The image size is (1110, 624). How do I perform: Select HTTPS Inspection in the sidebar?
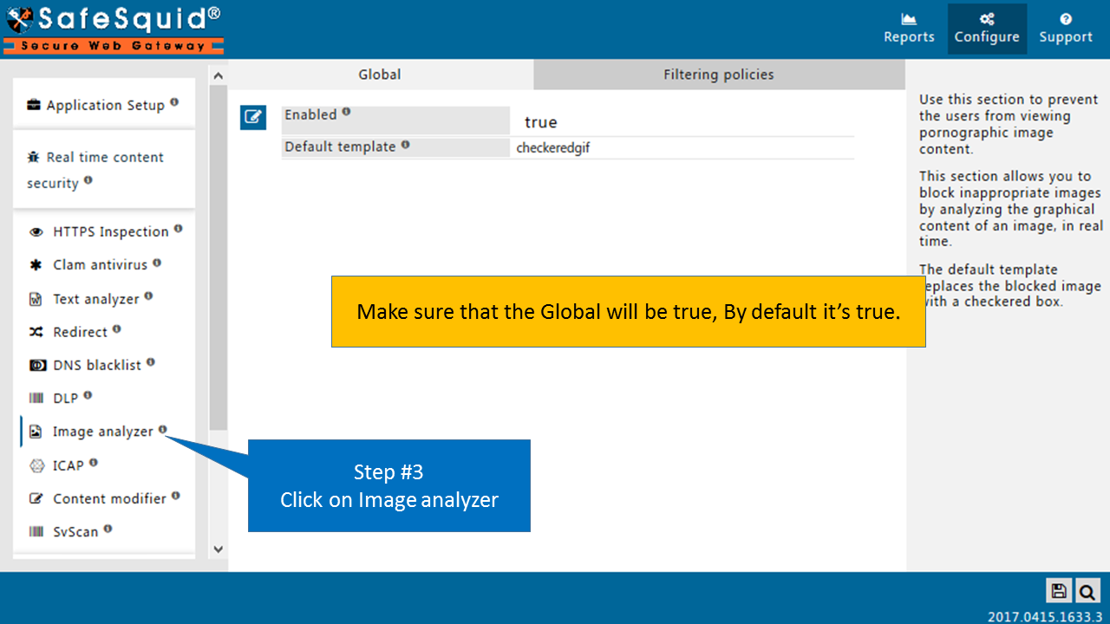click(x=111, y=232)
